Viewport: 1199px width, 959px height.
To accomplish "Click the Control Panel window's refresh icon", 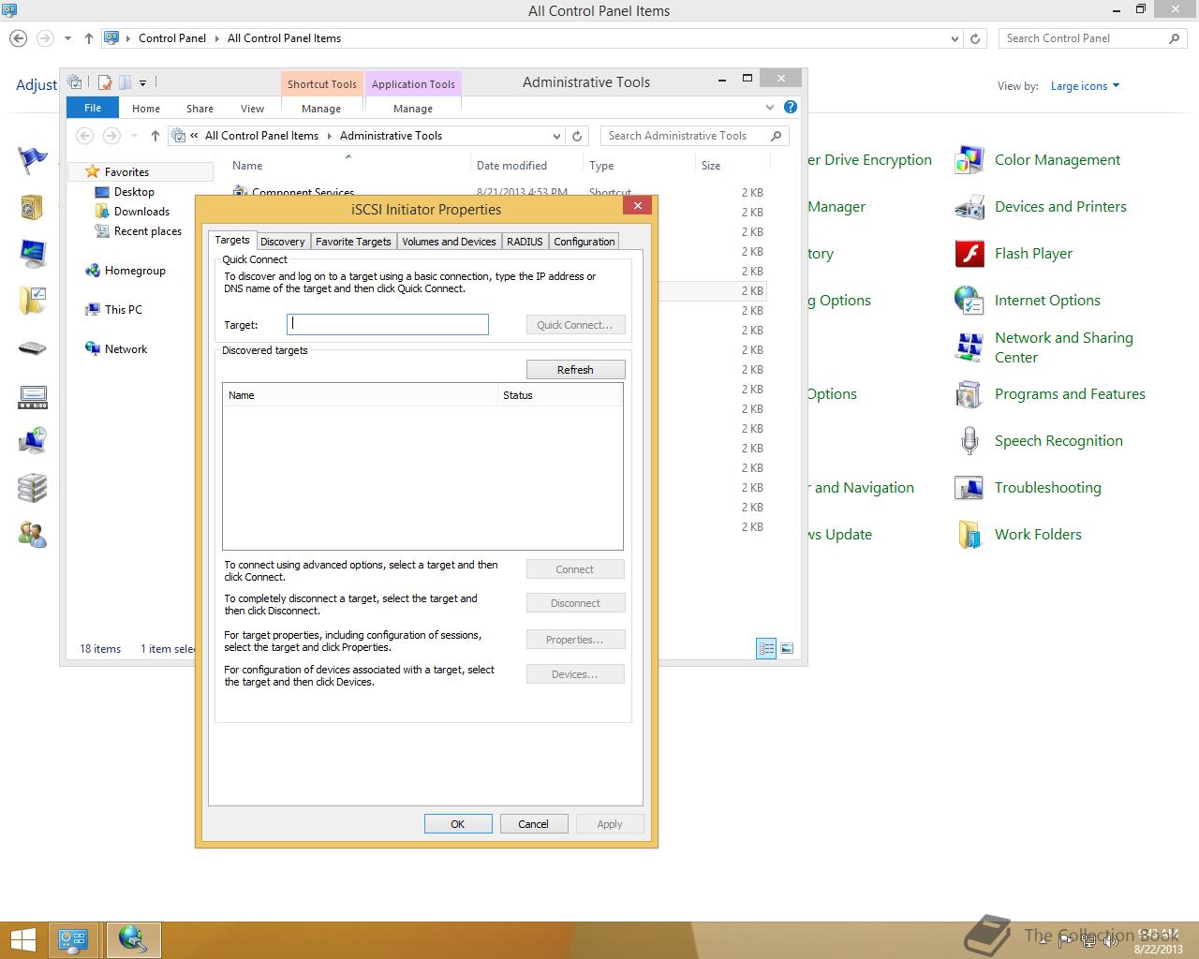I will point(975,38).
